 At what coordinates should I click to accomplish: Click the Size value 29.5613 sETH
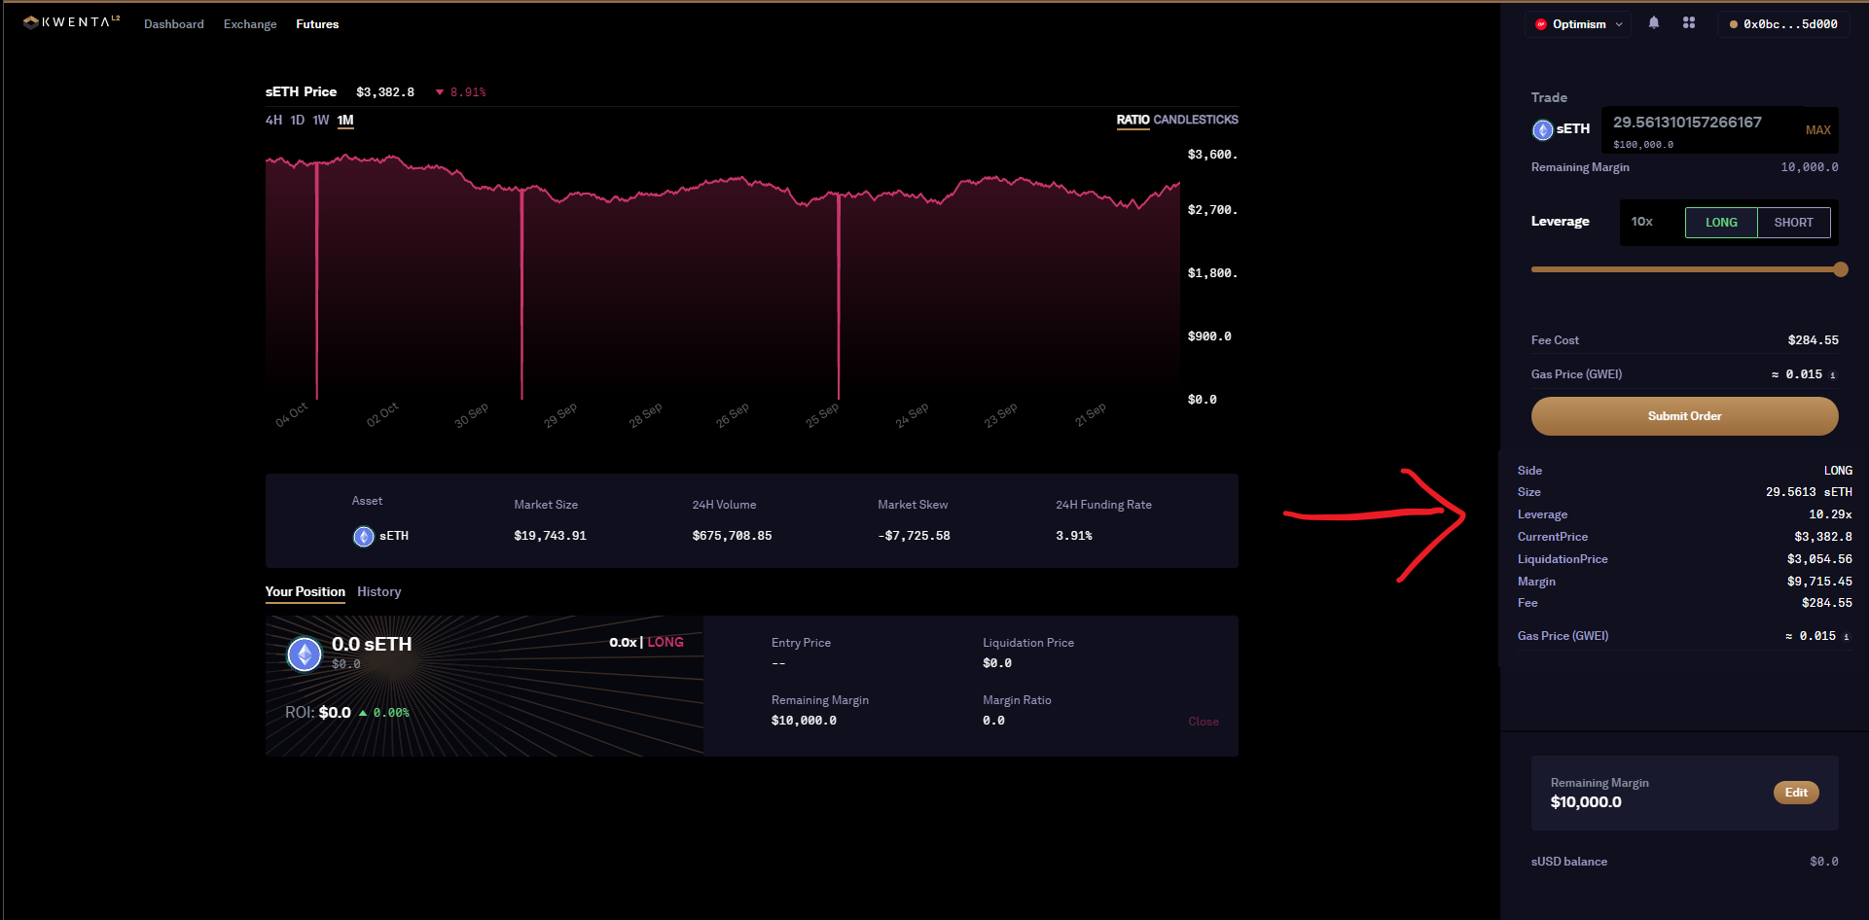pyautogui.click(x=1809, y=492)
